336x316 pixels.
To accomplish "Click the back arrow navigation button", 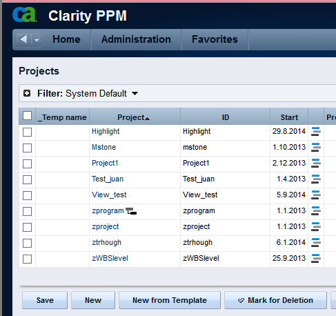I will coord(23,39).
